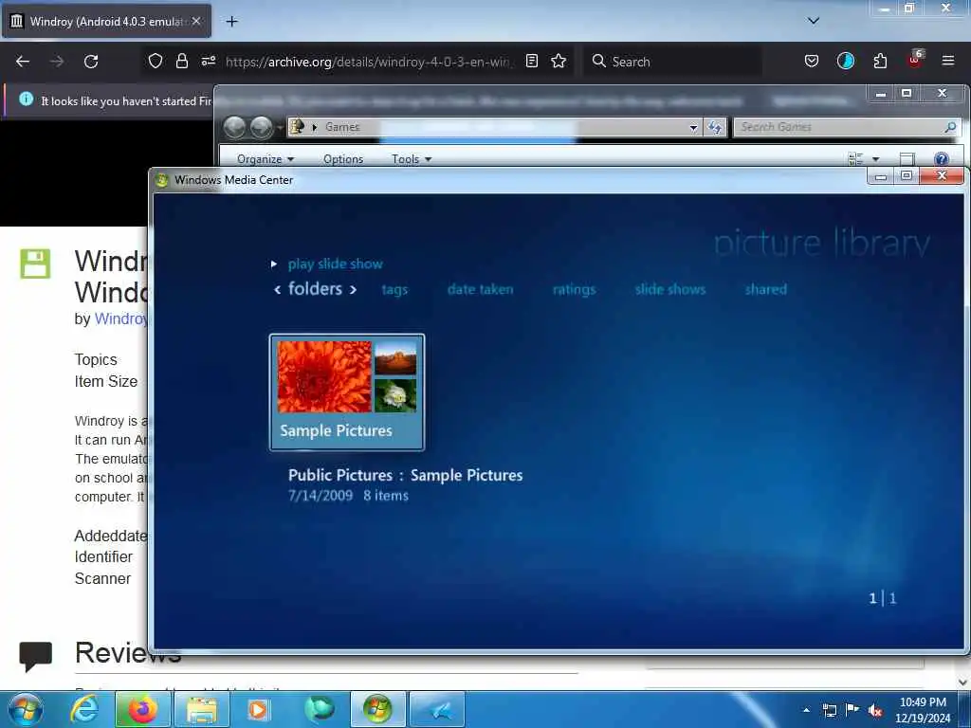
Task: Toggle the preview pane icon in Games window
Action: pyautogui.click(x=907, y=159)
